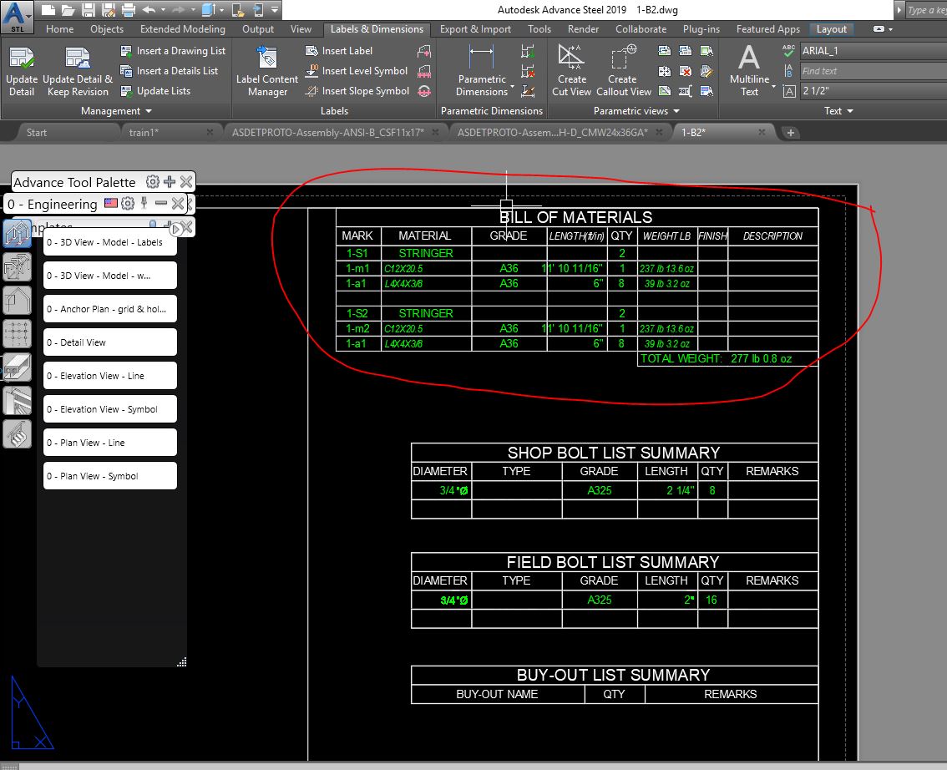Expand the Parametric Dimensions dropdown
Screen dimensions: 947x770
(512, 86)
